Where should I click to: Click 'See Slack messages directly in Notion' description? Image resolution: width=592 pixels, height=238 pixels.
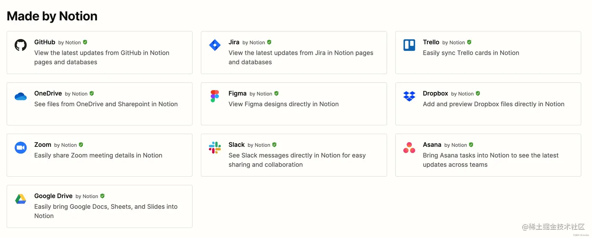[297, 160]
